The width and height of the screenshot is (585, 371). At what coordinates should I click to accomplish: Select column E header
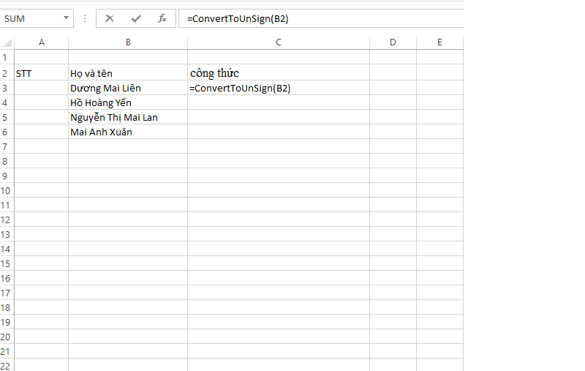pyautogui.click(x=439, y=42)
